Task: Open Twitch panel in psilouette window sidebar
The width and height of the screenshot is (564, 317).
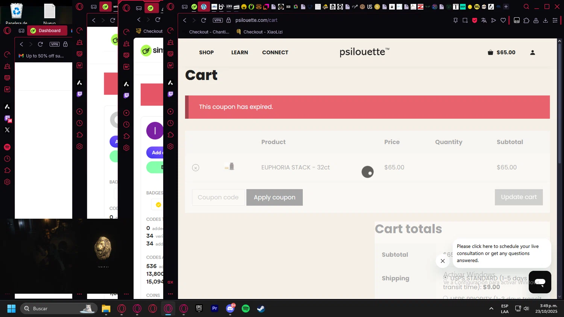Action: [x=170, y=94]
